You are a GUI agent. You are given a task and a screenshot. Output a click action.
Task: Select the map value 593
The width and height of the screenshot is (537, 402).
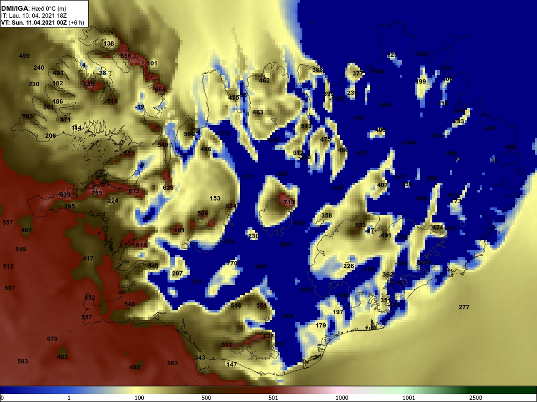pyautogui.click(x=23, y=361)
